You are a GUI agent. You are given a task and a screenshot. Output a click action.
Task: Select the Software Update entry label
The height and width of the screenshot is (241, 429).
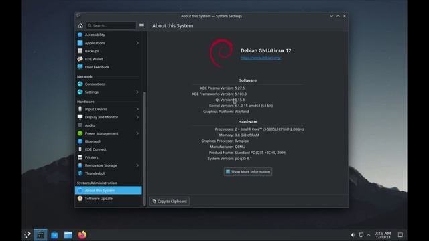pos(99,199)
